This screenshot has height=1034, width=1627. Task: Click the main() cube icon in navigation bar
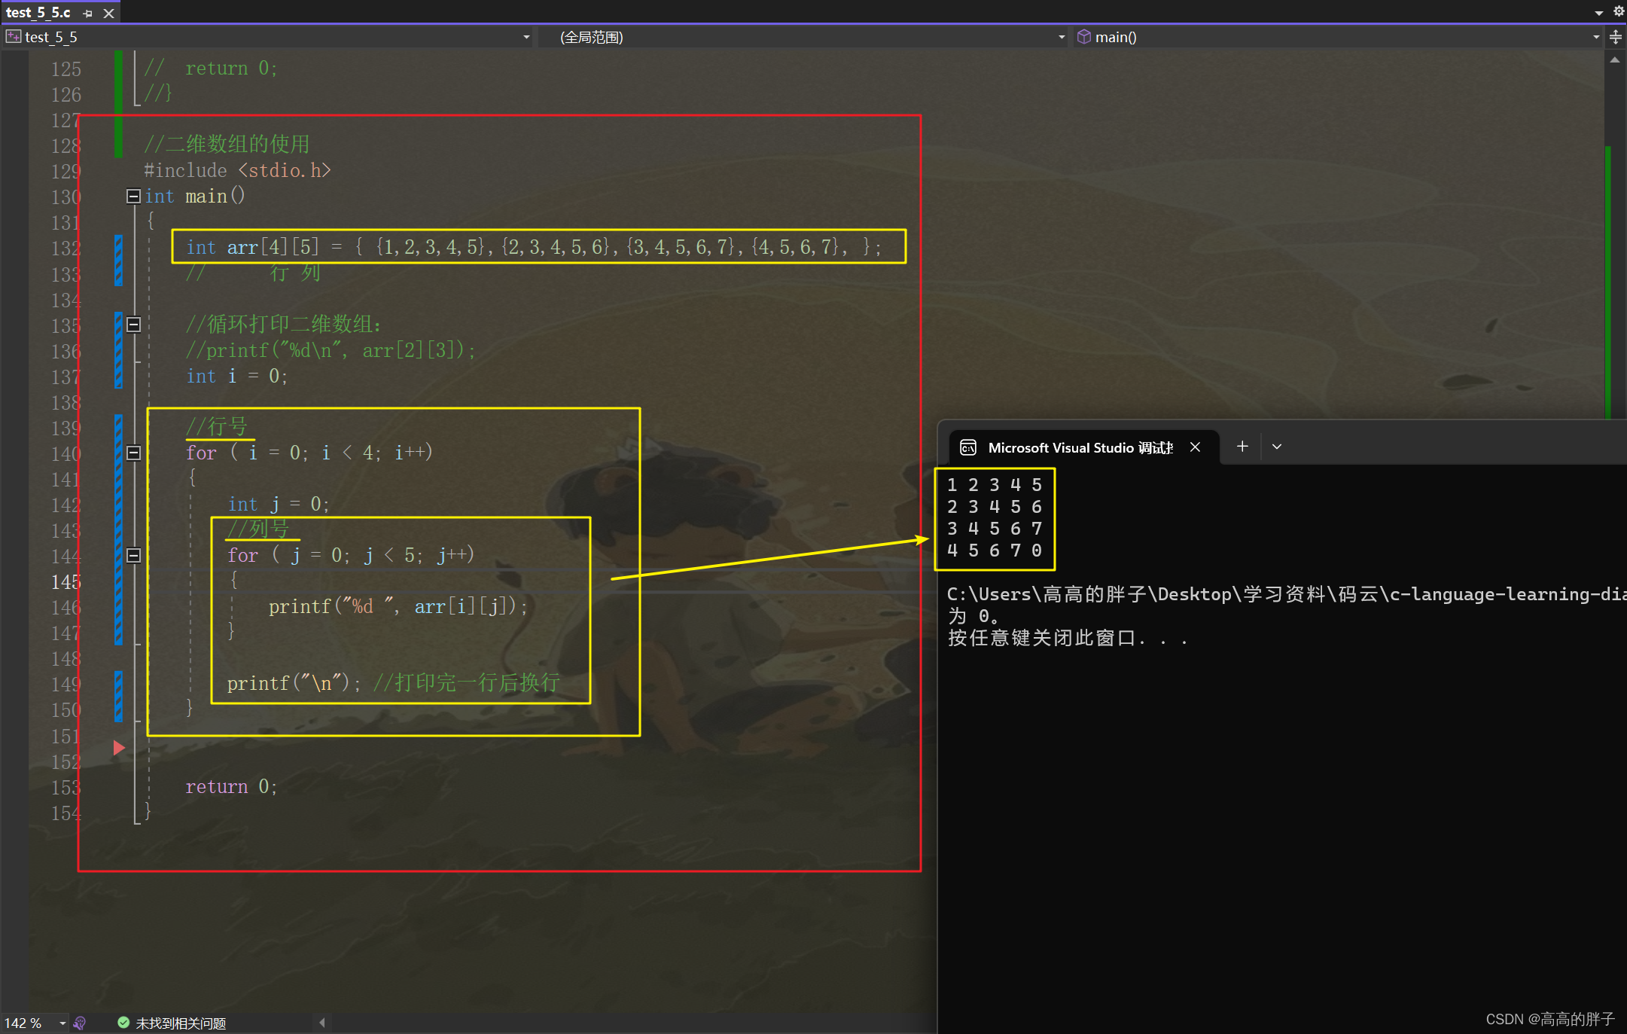pyautogui.click(x=1083, y=37)
